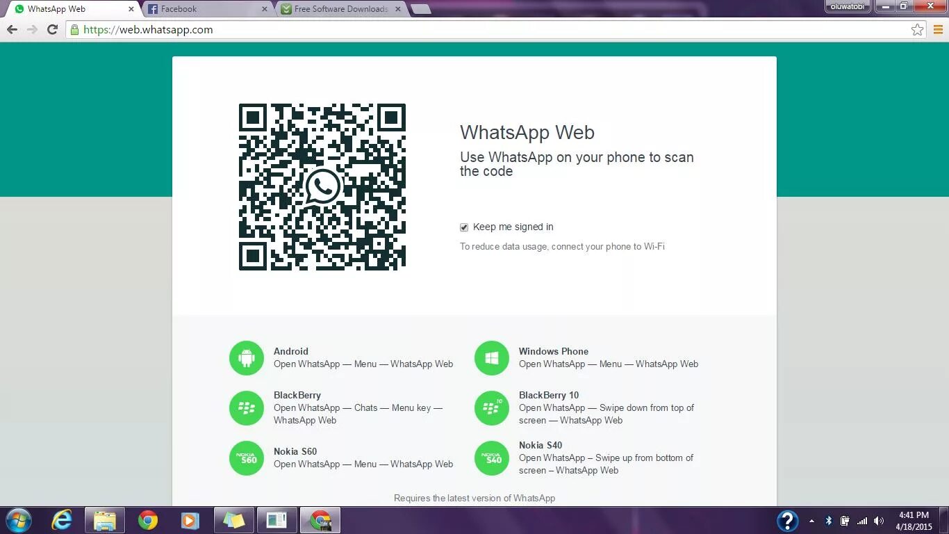Show hidden tray icons arrow
Viewport: 949px width, 534px height.
click(x=811, y=521)
